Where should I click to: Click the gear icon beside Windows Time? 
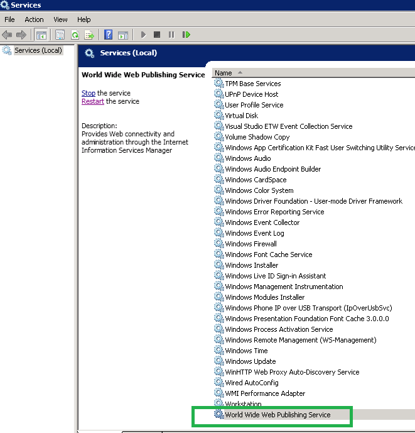219,351
